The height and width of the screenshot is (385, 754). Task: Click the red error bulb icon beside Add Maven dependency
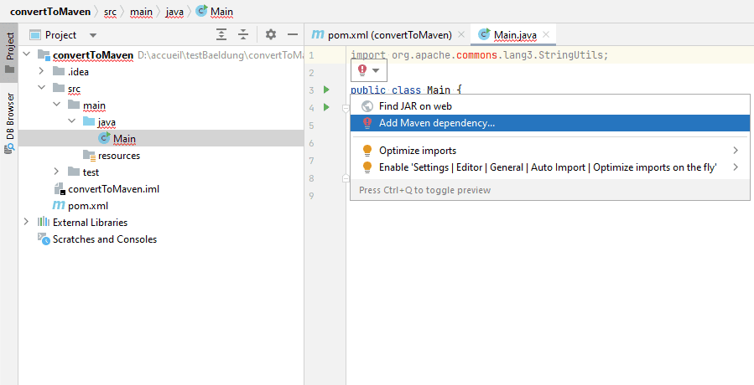click(x=367, y=123)
